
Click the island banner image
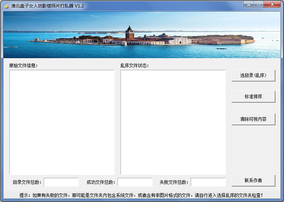[x=142, y=34]
